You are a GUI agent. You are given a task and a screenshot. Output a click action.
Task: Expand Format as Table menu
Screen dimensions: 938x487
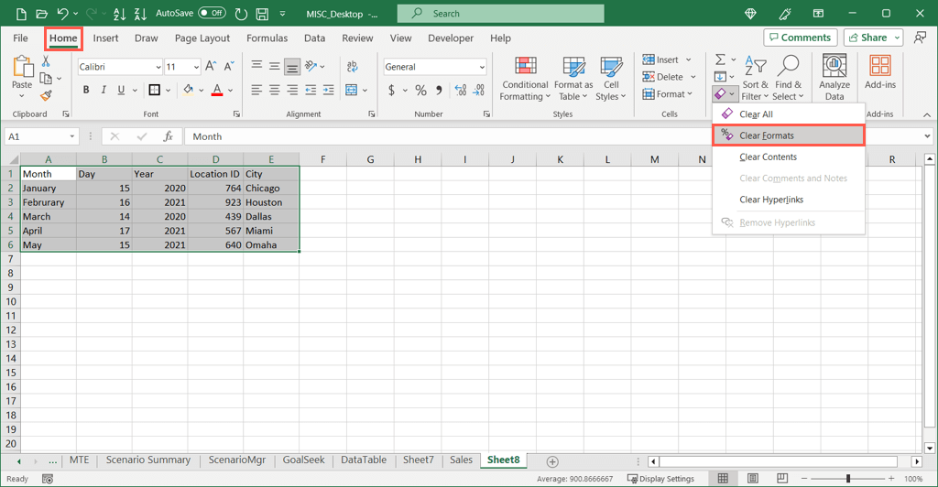coord(573,79)
